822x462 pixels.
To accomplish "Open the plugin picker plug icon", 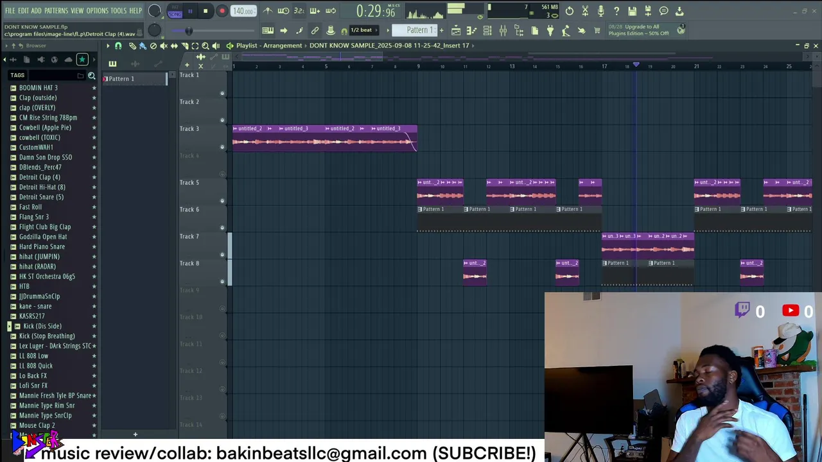I will pos(550,30).
